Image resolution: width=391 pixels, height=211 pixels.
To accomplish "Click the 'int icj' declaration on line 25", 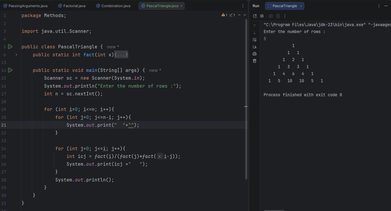I will pos(75,156).
